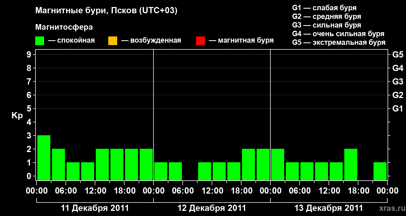Select the chart title 'Магнитные бури, Псков (UTC+03)'

tap(106, 11)
